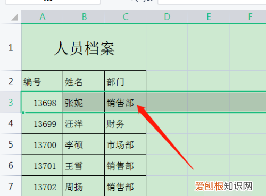Select column C header
This screenshot has height=196, width=266.
tap(126, 17)
